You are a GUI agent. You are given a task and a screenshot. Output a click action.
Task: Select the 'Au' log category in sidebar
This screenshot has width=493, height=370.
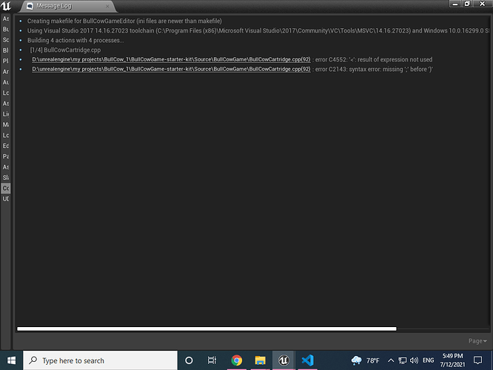tap(6, 82)
